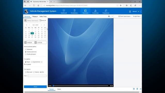The width and height of the screenshot is (165, 93).
Task: Click the drag-handle icon right of the gear
Action: pyautogui.click(x=112, y=16)
